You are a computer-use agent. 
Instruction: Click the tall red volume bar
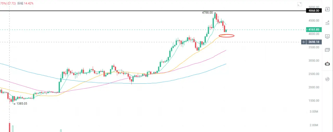point(10,127)
